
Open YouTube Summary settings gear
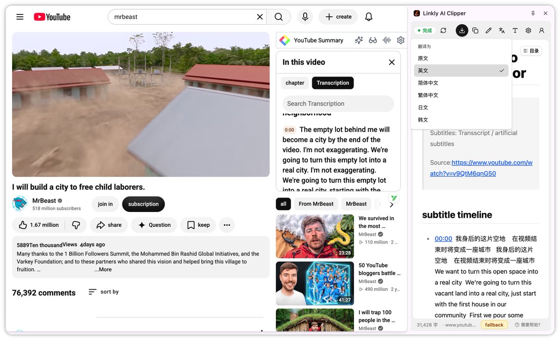click(401, 40)
